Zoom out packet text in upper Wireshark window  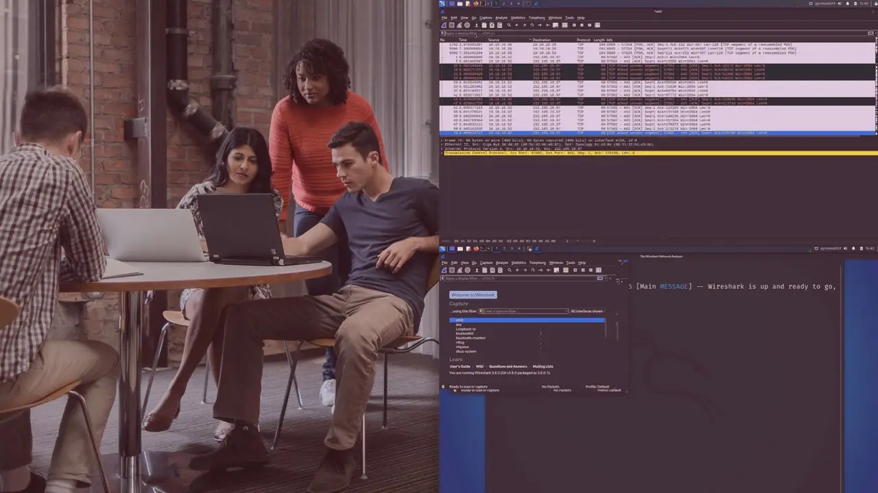582,25
